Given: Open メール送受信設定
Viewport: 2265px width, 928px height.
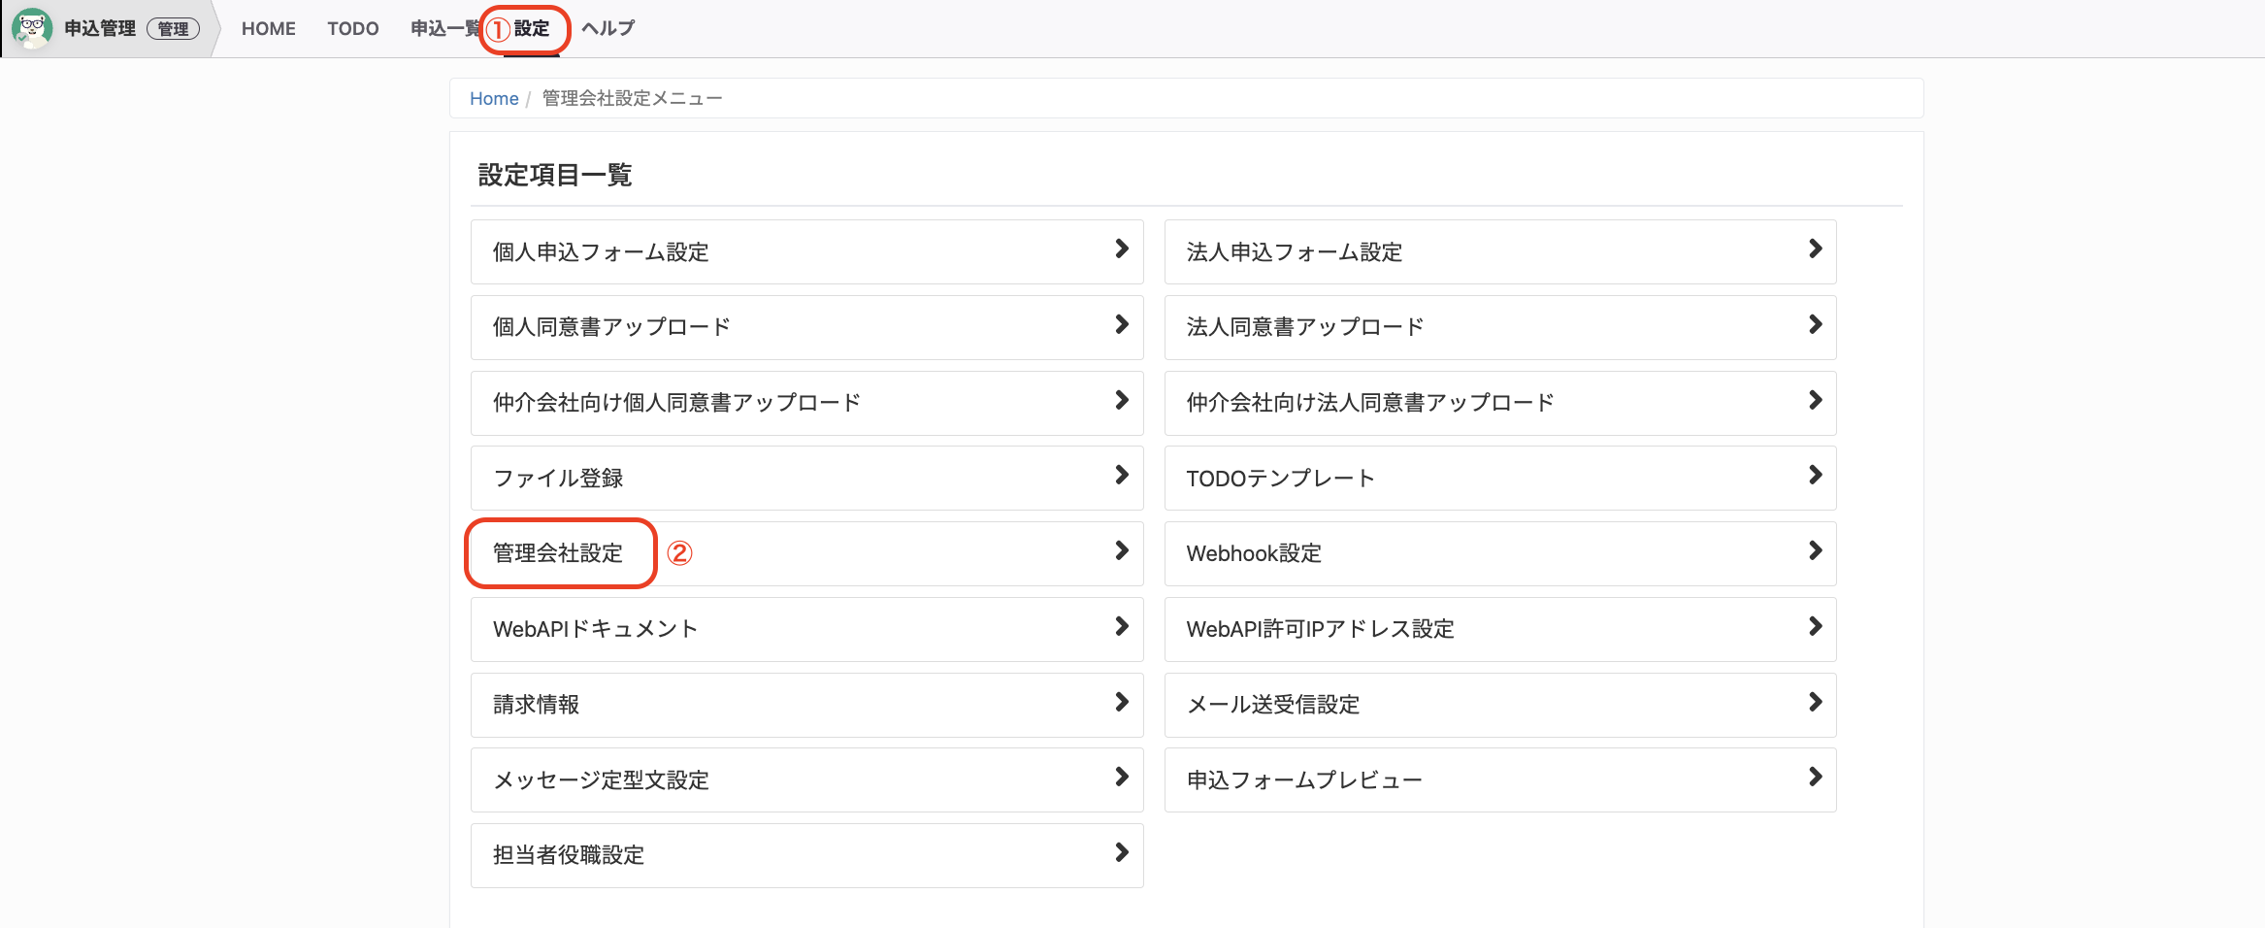Looking at the screenshot, I should 1500,705.
